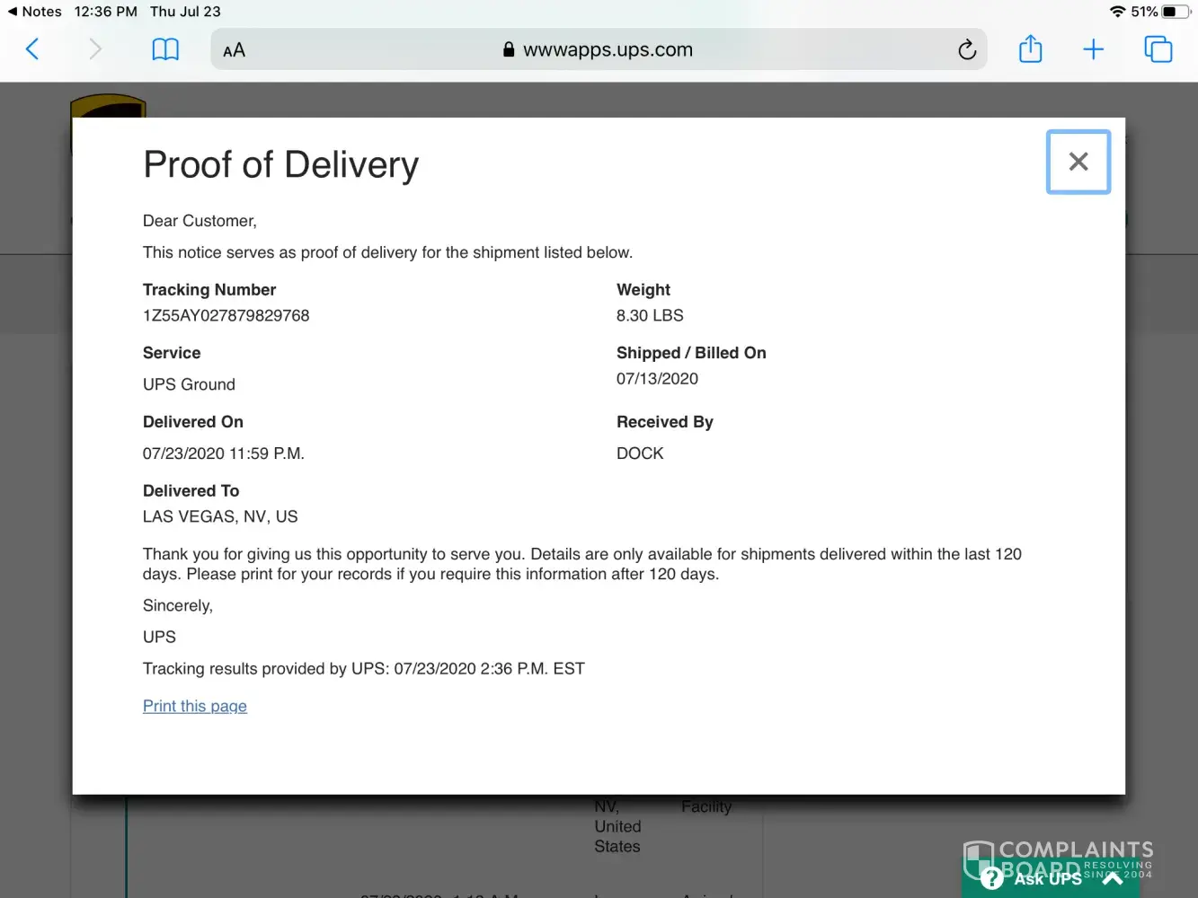Show all open Safari tabs
This screenshot has height=898, width=1198.
point(1158,49)
